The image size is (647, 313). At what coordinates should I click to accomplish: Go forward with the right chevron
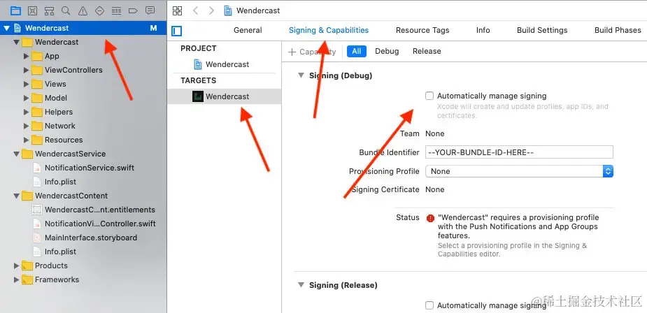(211, 10)
